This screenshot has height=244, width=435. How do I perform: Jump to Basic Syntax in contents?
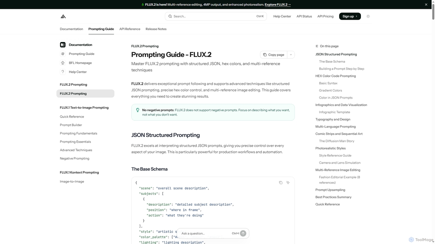pos(328,83)
